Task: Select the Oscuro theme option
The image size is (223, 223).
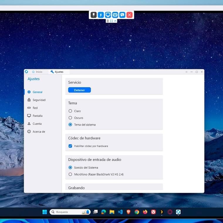Action: [70, 118]
